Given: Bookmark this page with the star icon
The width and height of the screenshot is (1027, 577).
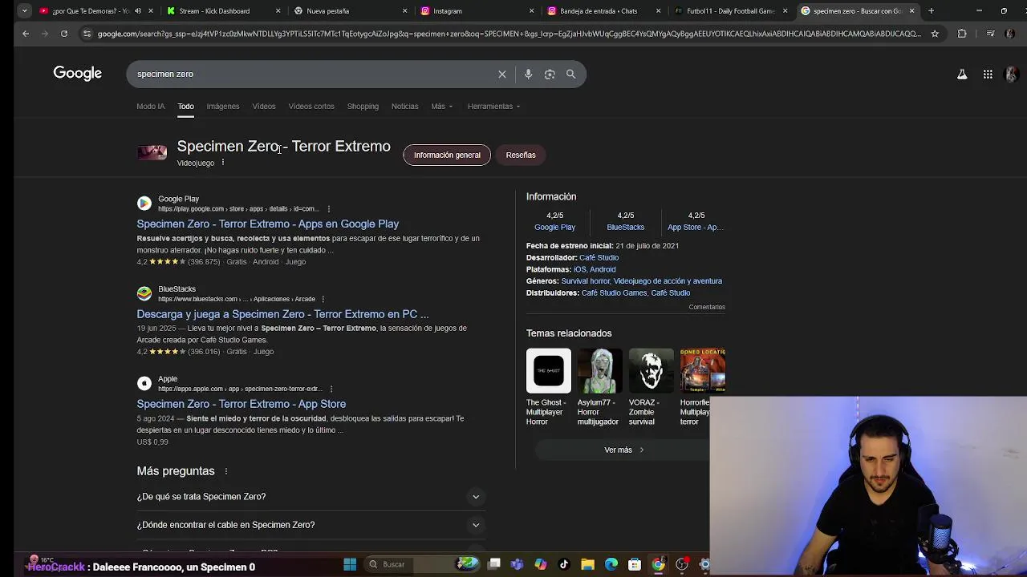Looking at the screenshot, I should point(935,34).
